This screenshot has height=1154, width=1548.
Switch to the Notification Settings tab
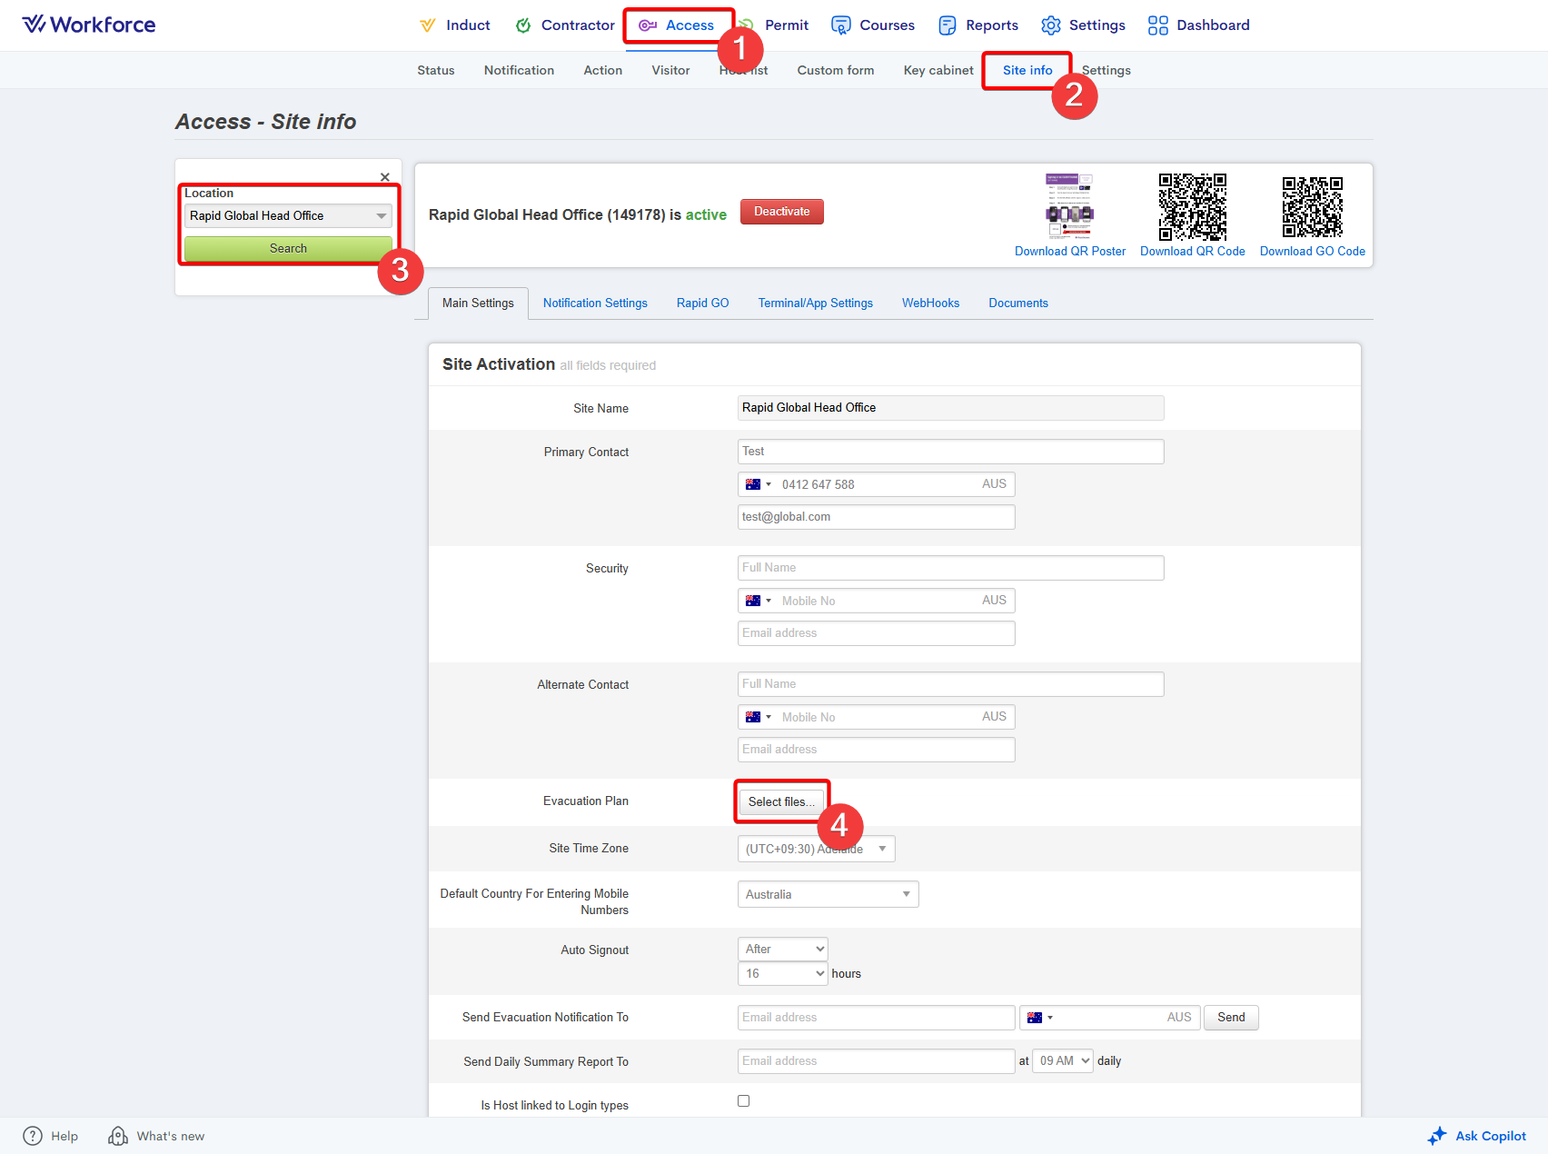click(595, 303)
